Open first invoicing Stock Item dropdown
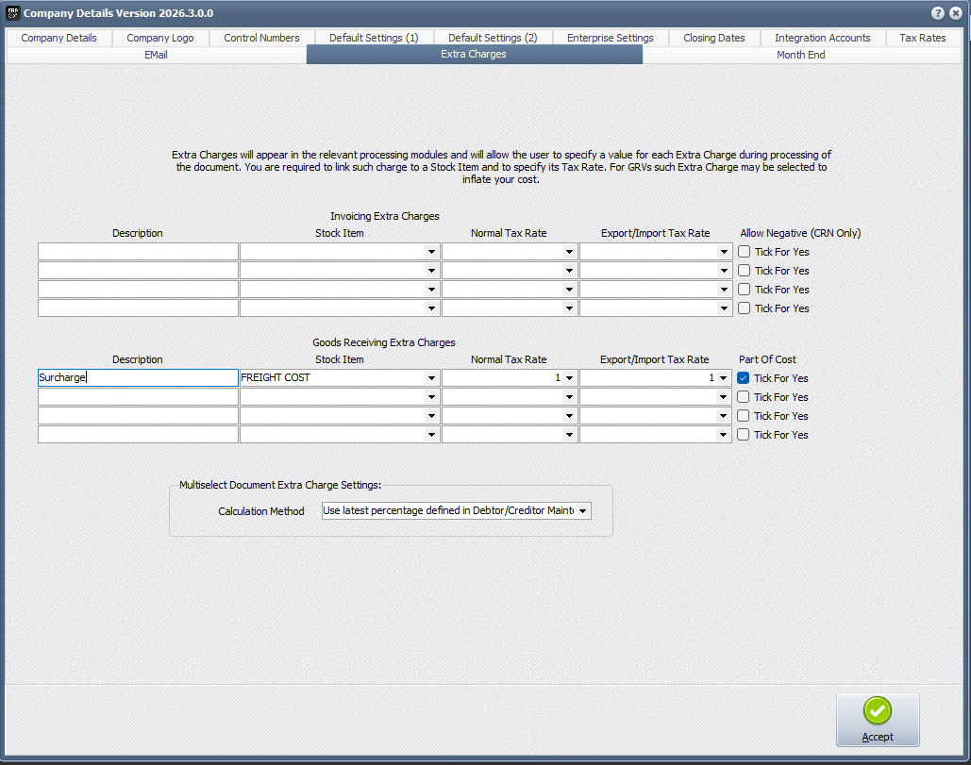 431,252
